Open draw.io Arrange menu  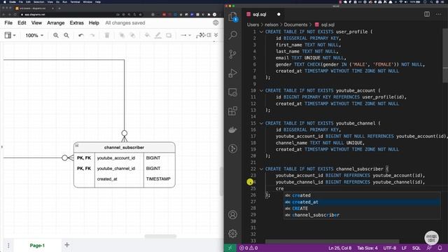click(55, 23)
